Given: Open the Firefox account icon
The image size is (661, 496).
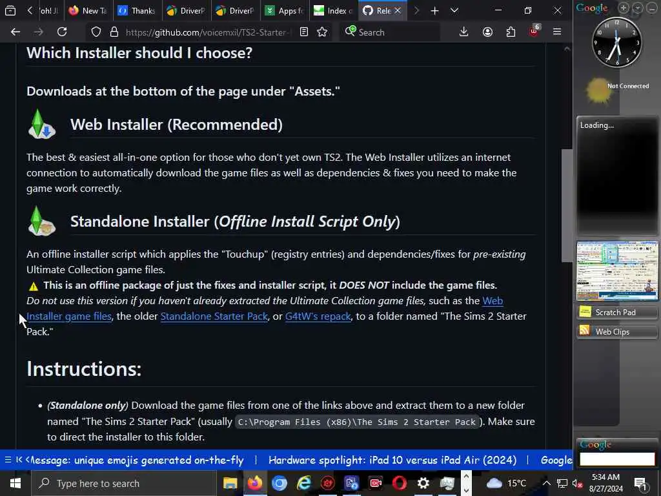Looking at the screenshot, I should [x=487, y=32].
